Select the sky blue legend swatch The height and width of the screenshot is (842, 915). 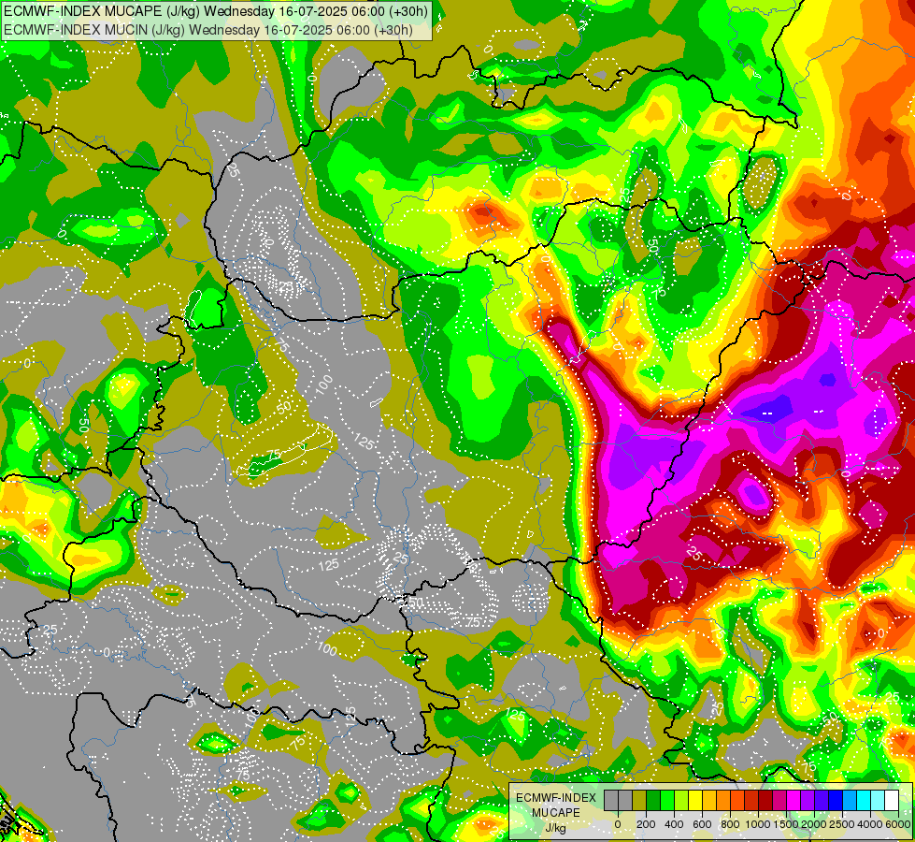(x=851, y=801)
